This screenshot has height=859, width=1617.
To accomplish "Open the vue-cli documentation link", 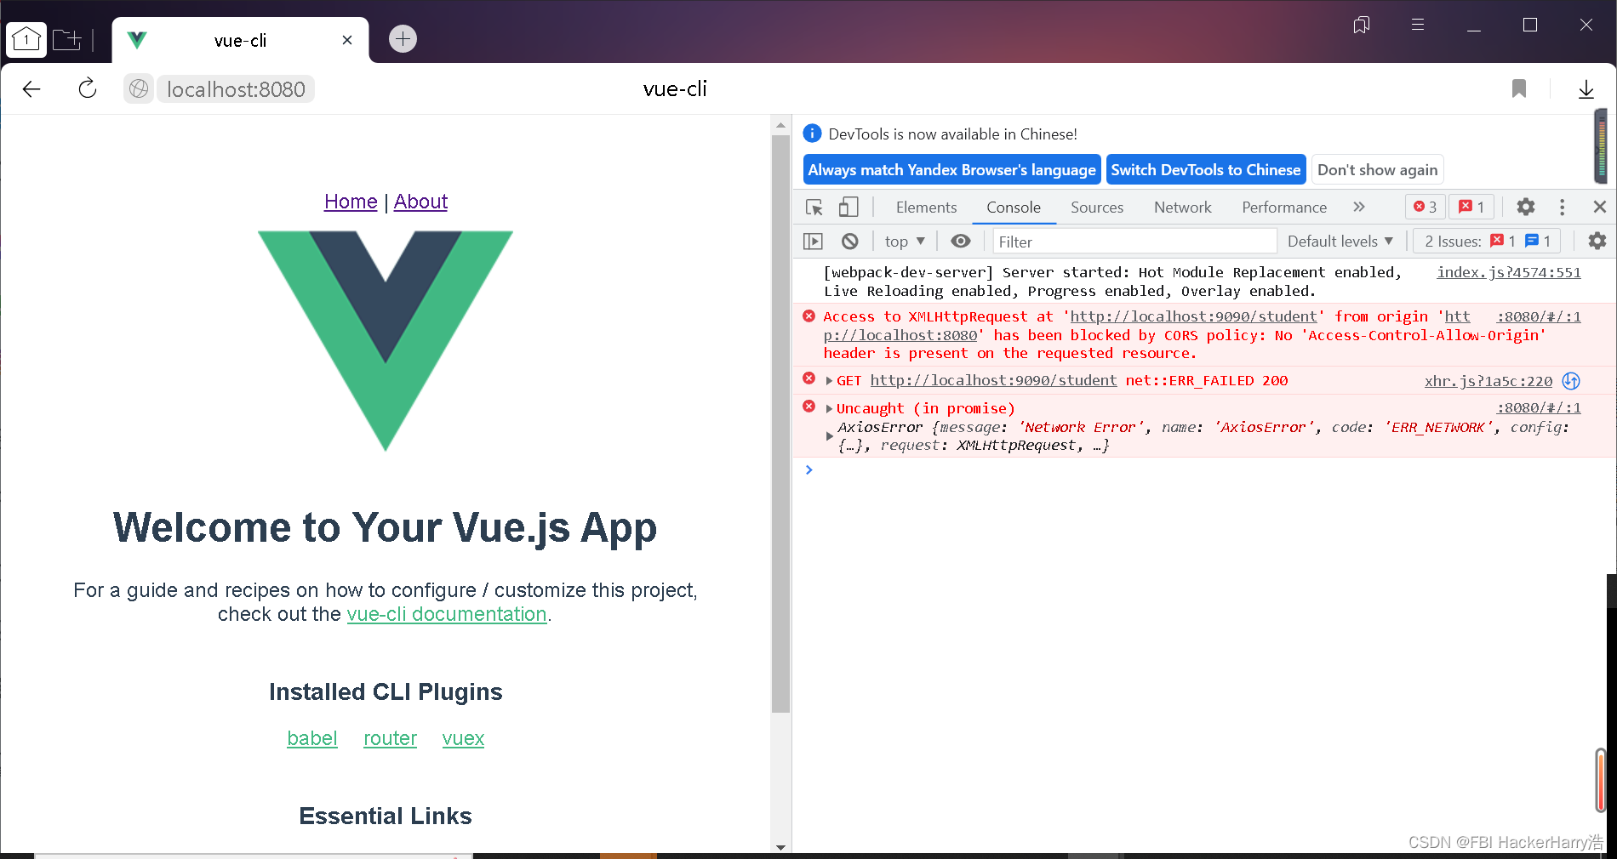I will [x=447, y=613].
